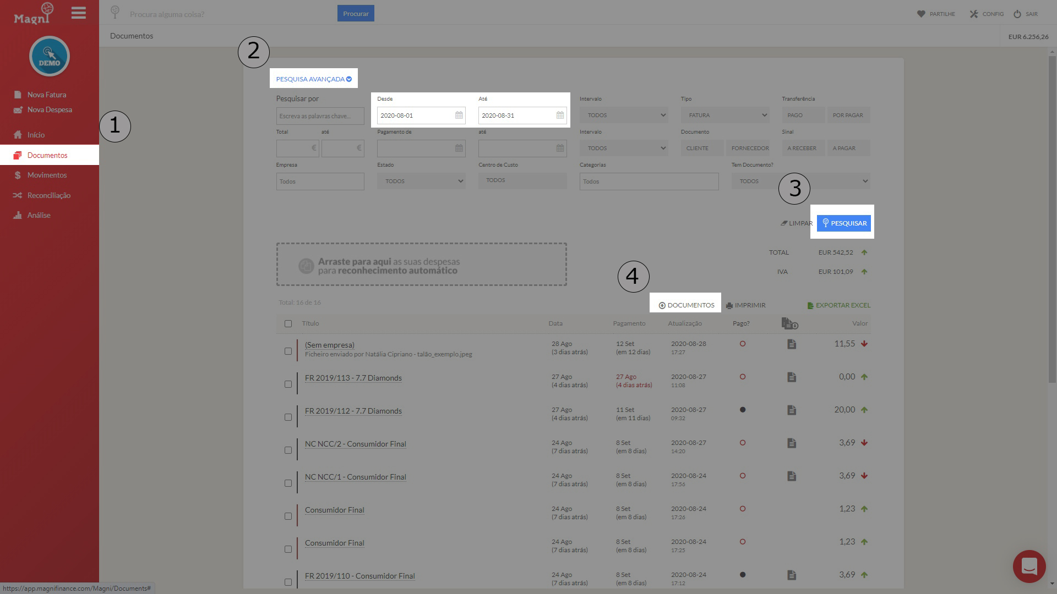Click EXPORTAR EXCEL link
1057x594 pixels.
pos(839,305)
